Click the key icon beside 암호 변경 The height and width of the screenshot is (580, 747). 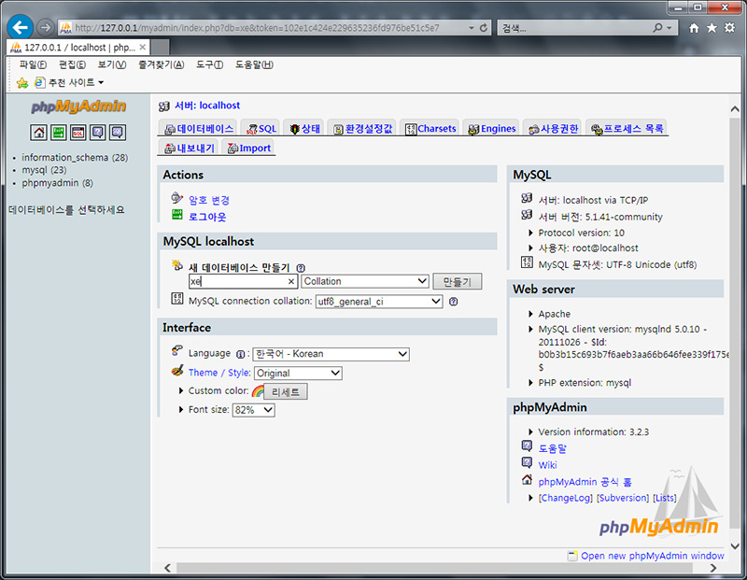click(x=177, y=198)
